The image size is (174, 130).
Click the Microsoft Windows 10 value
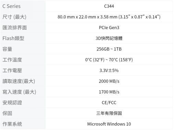109,124
